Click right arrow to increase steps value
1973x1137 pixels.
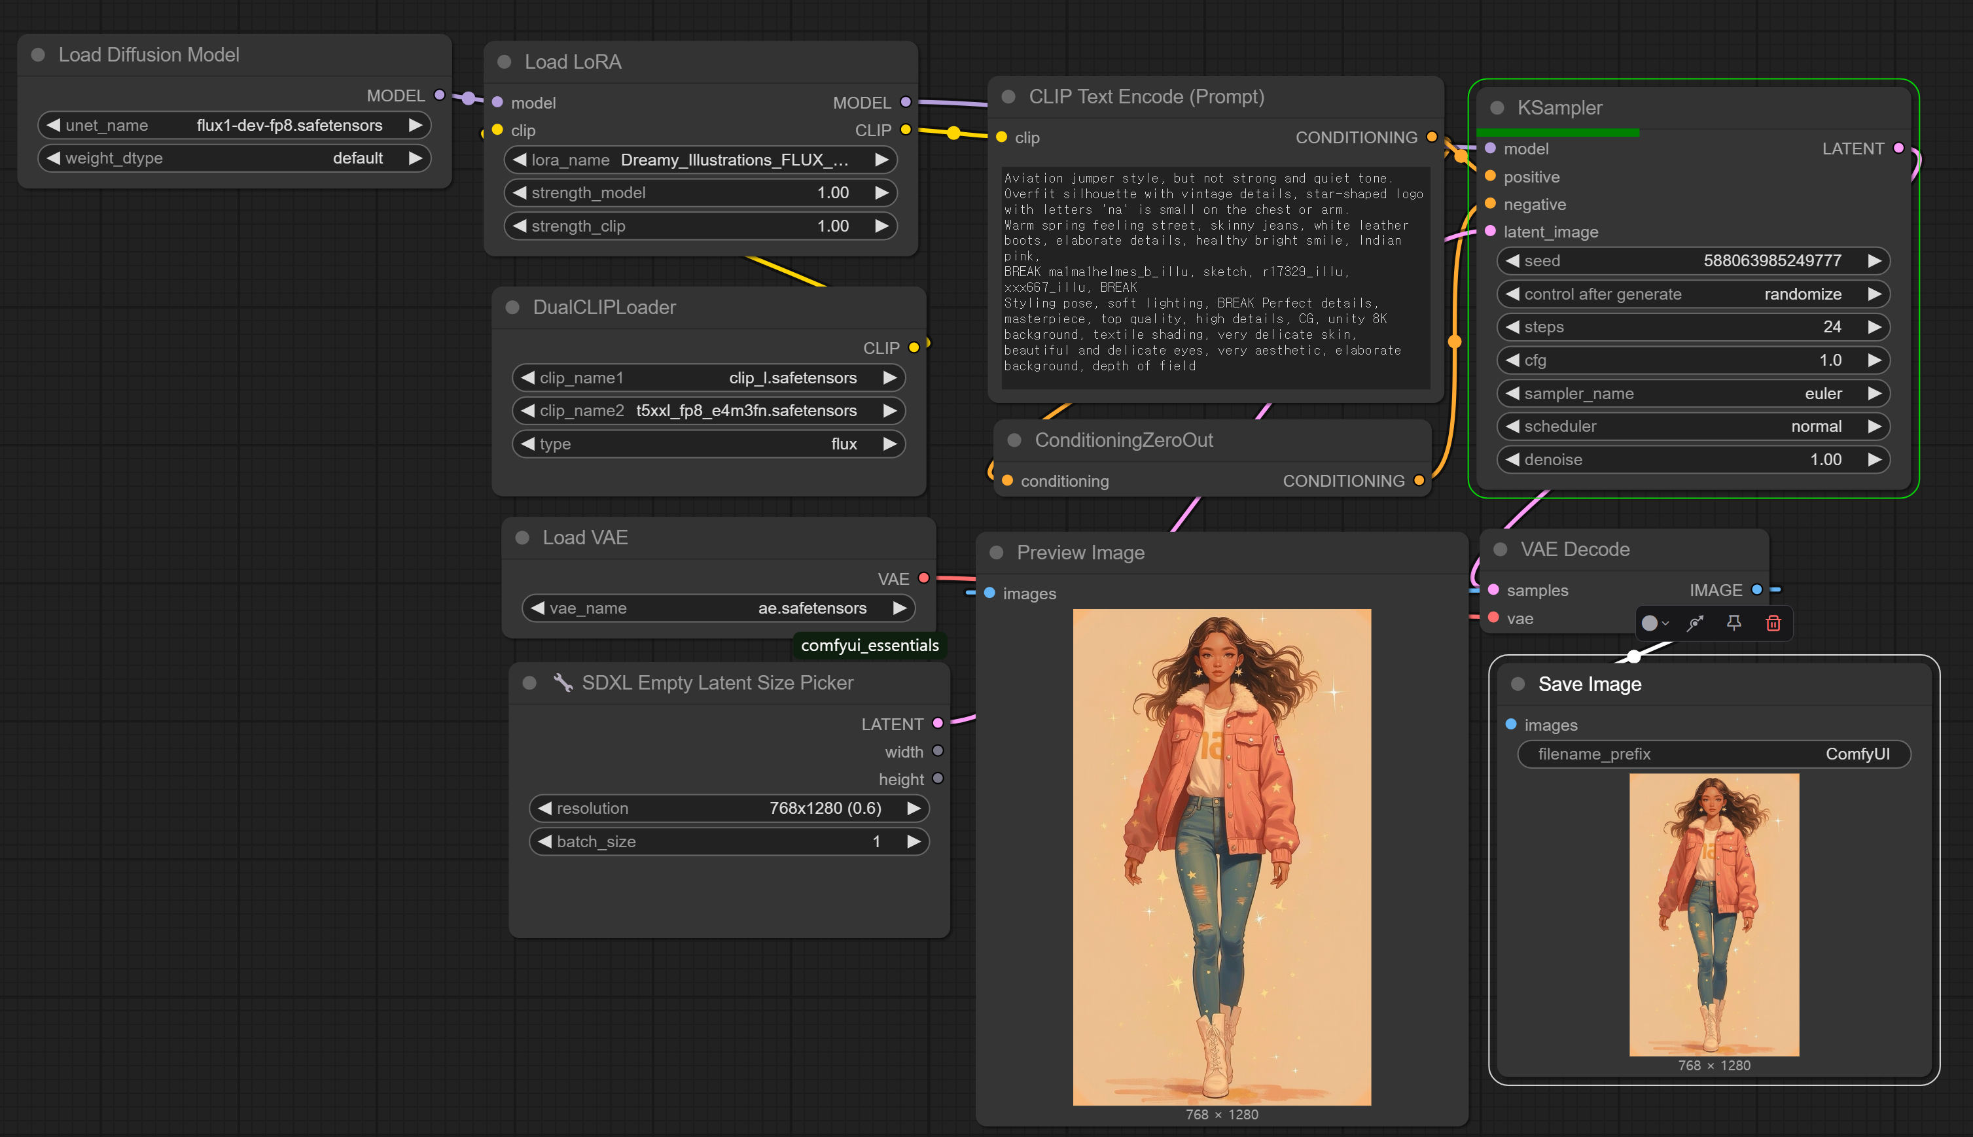pyautogui.click(x=1874, y=327)
